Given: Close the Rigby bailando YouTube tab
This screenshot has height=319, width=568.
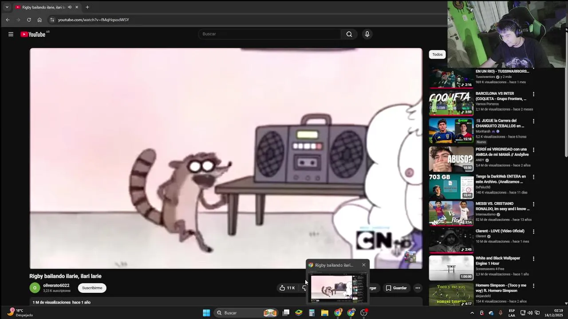Looking at the screenshot, I should (77, 7).
